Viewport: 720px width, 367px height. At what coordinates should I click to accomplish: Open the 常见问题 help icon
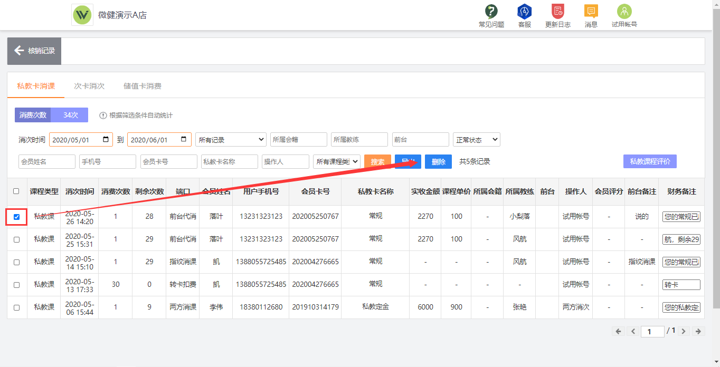491,12
